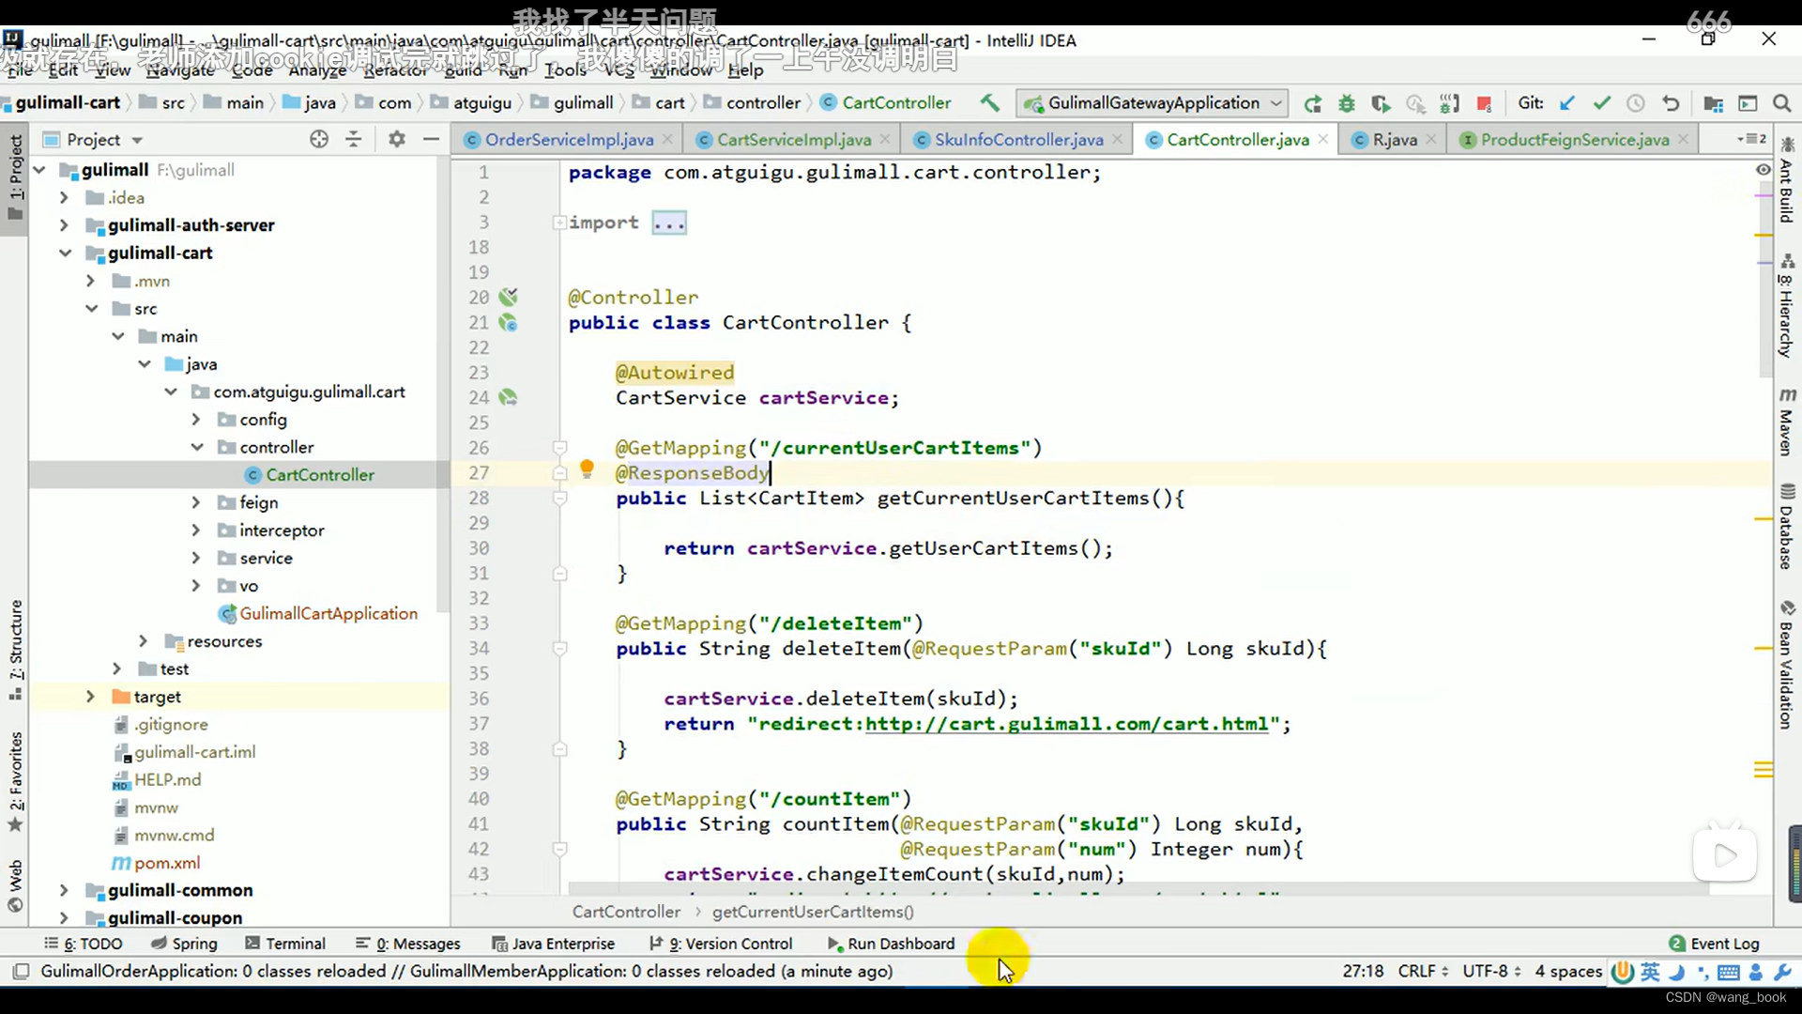Switch to SkuInfoController.java tab
Screen dimensions: 1802x1014
1018,140
